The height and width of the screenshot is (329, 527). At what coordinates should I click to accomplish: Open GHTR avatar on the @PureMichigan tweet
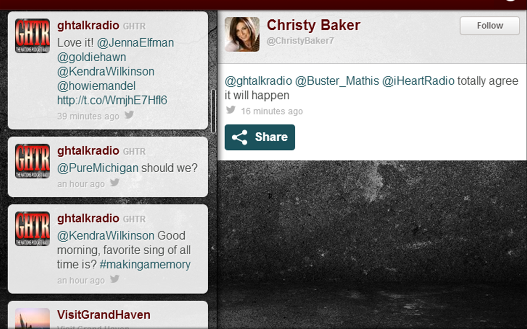click(33, 161)
